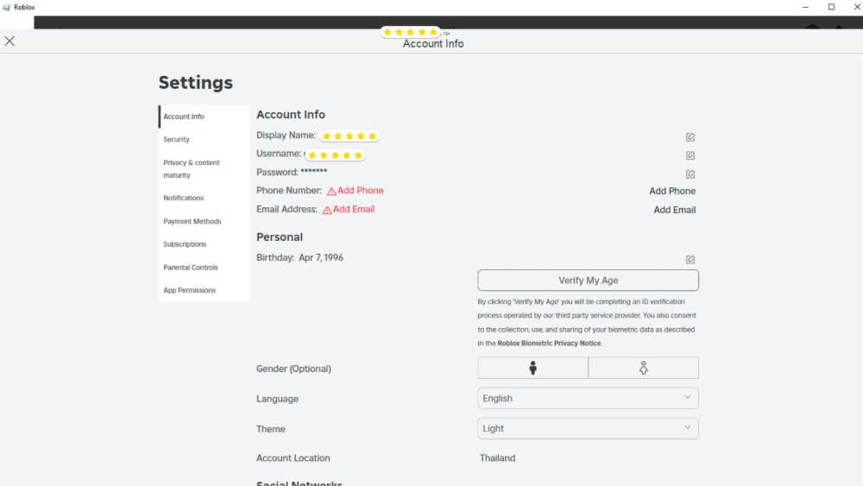Open the Roblox Biometric Privacy Notice link
The width and height of the screenshot is (863, 486).
(x=549, y=343)
